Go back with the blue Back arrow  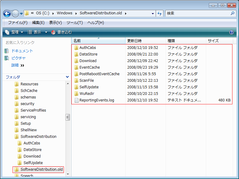[7, 13]
